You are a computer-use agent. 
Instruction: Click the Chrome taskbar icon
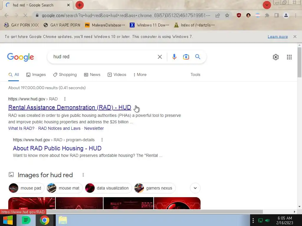45,220
